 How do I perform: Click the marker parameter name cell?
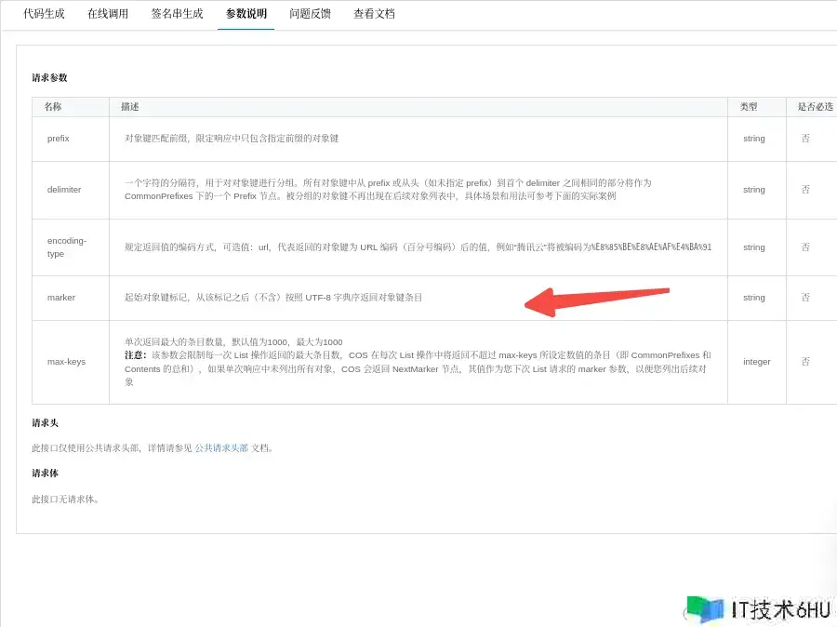[61, 298]
